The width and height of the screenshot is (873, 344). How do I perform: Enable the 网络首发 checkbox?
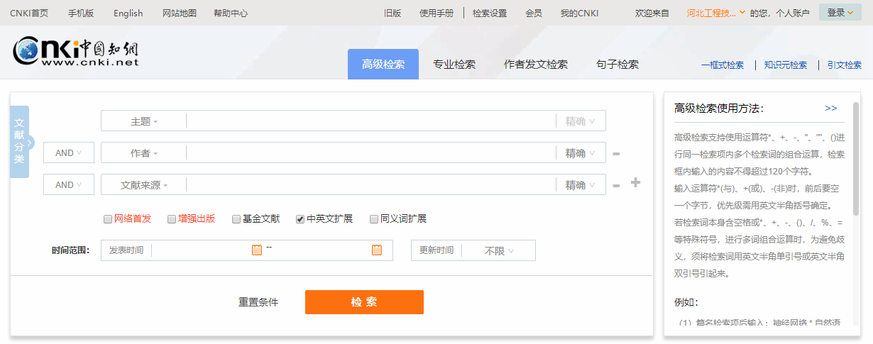[x=108, y=219]
